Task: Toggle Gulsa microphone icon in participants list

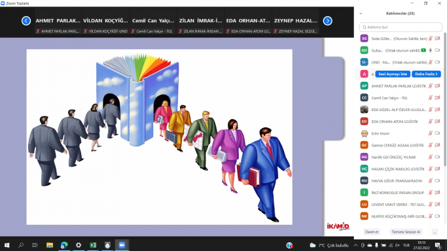Action: coord(431,50)
